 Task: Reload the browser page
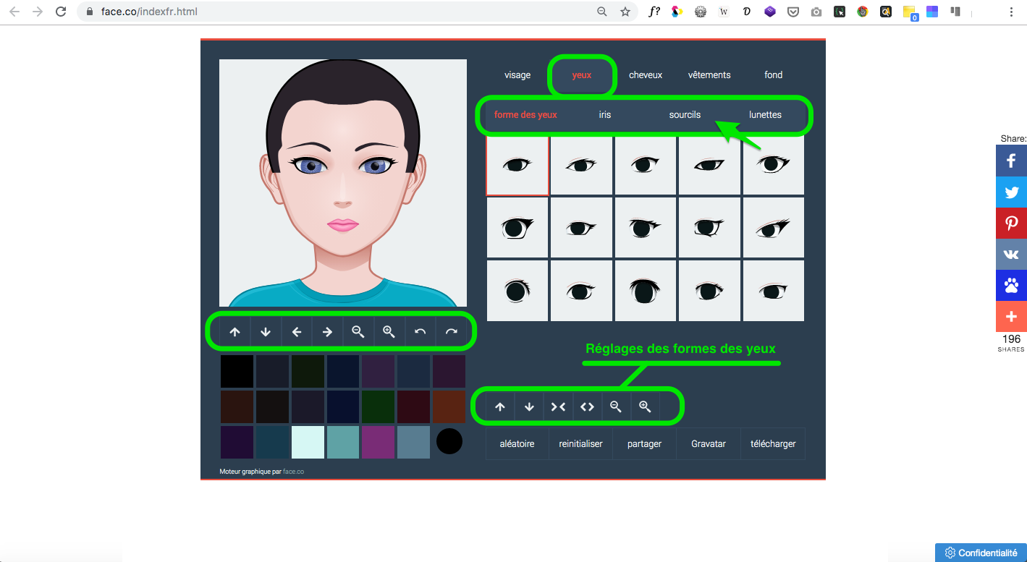tap(61, 12)
